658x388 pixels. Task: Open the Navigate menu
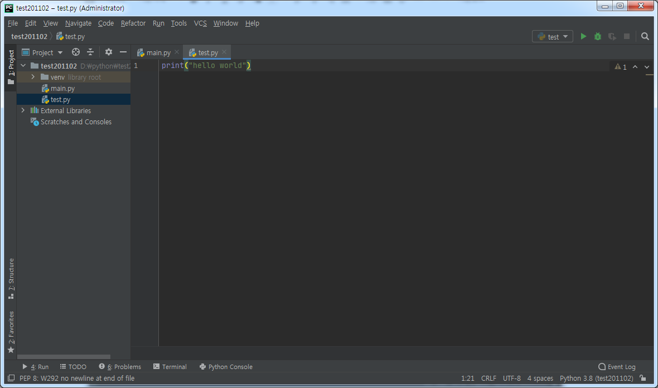pyautogui.click(x=78, y=23)
